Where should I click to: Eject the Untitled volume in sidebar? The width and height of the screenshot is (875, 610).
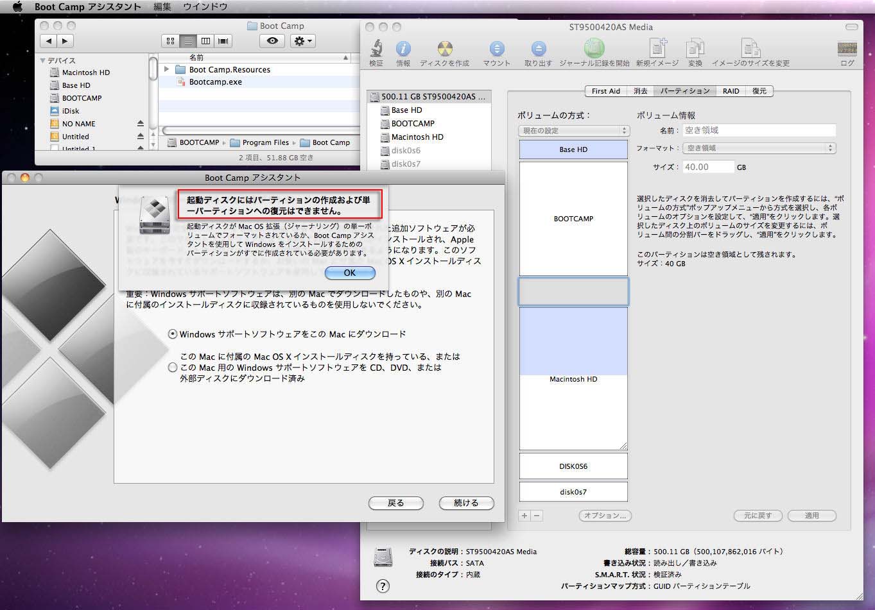coord(141,137)
